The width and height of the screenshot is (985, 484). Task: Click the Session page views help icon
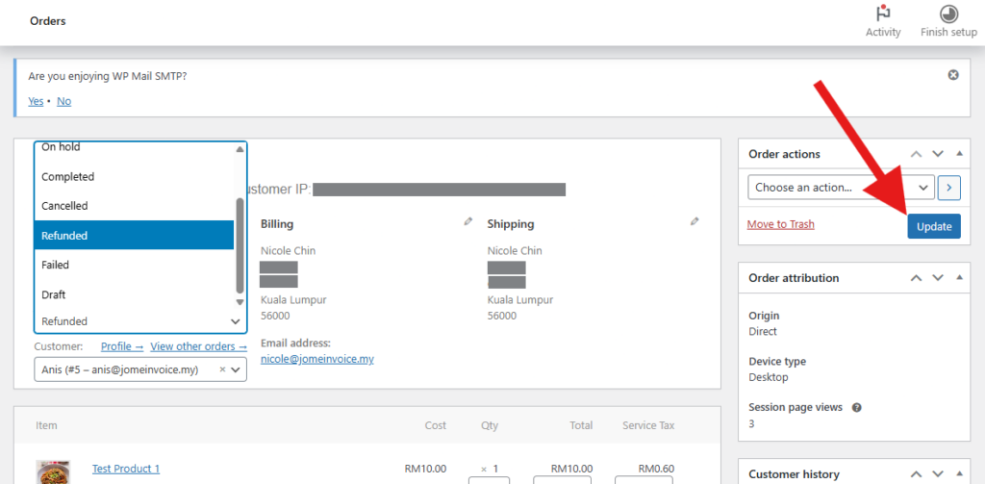coord(856,407)
